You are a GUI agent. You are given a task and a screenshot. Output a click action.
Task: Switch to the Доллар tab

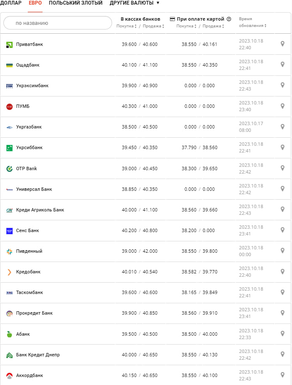11,3
